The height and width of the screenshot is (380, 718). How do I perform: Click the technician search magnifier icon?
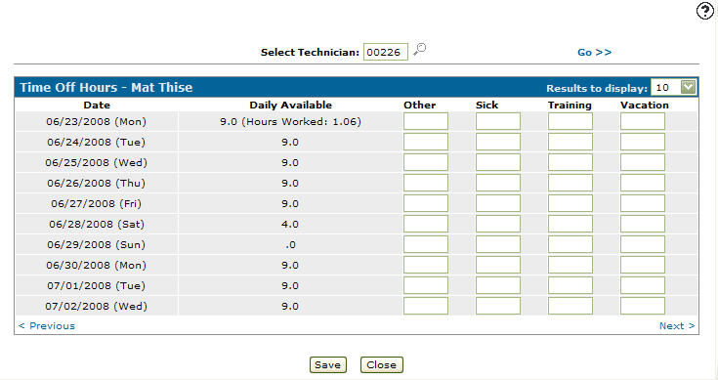pyautogui.click(x=419, y=50)
